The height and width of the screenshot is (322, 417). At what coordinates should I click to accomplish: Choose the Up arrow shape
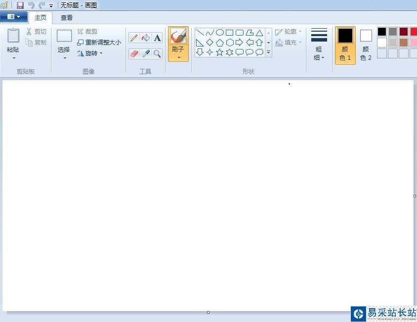(259, 43)
